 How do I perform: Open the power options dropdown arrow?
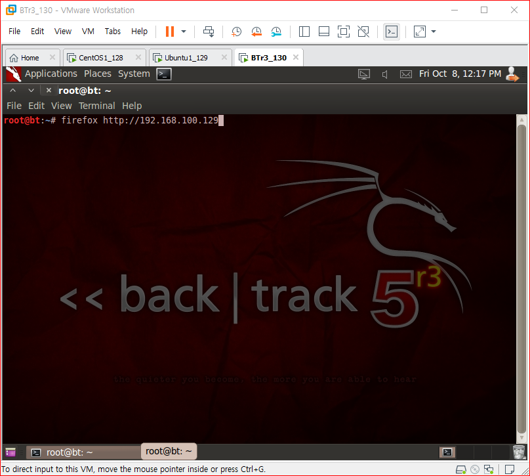pos(184,32)
